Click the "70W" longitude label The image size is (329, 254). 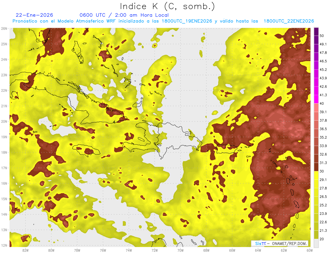click(x=180, y=250)
